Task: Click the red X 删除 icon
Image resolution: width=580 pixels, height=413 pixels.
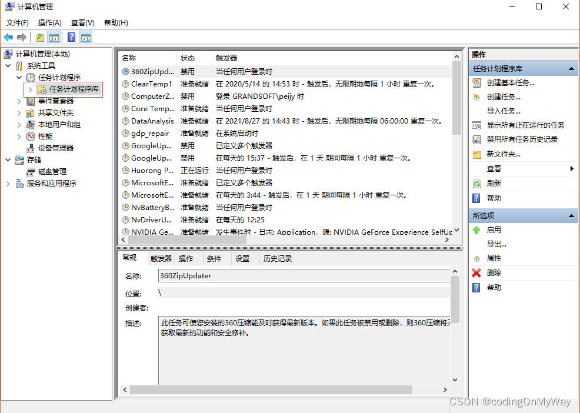Action: [476, 273]
